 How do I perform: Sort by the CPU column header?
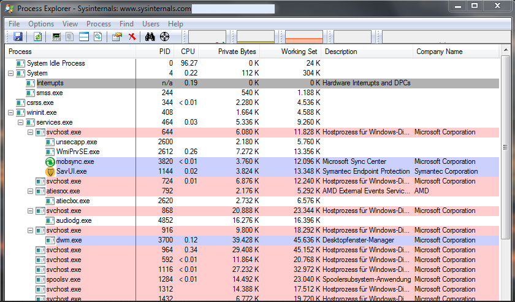tap(186, 52)
